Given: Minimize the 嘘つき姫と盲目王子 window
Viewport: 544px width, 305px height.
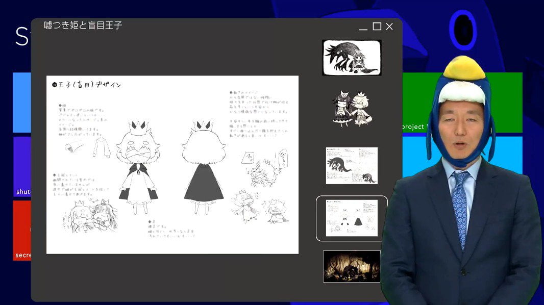Looking at the screenshot, I should click(x=363, y=27).
